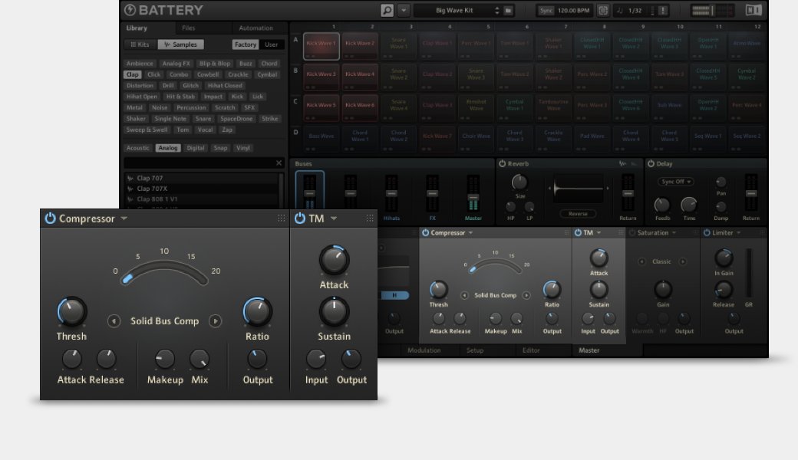This screenshot has height=460, width=798.
Task: Toggle the Sync button next to BPM
Action: (546, 11)
